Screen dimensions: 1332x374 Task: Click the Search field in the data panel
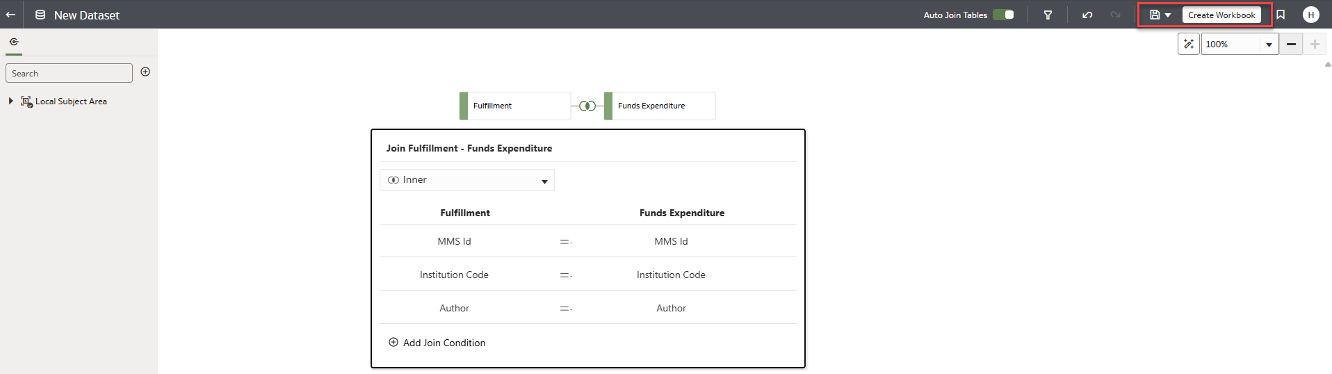[69, 73]
